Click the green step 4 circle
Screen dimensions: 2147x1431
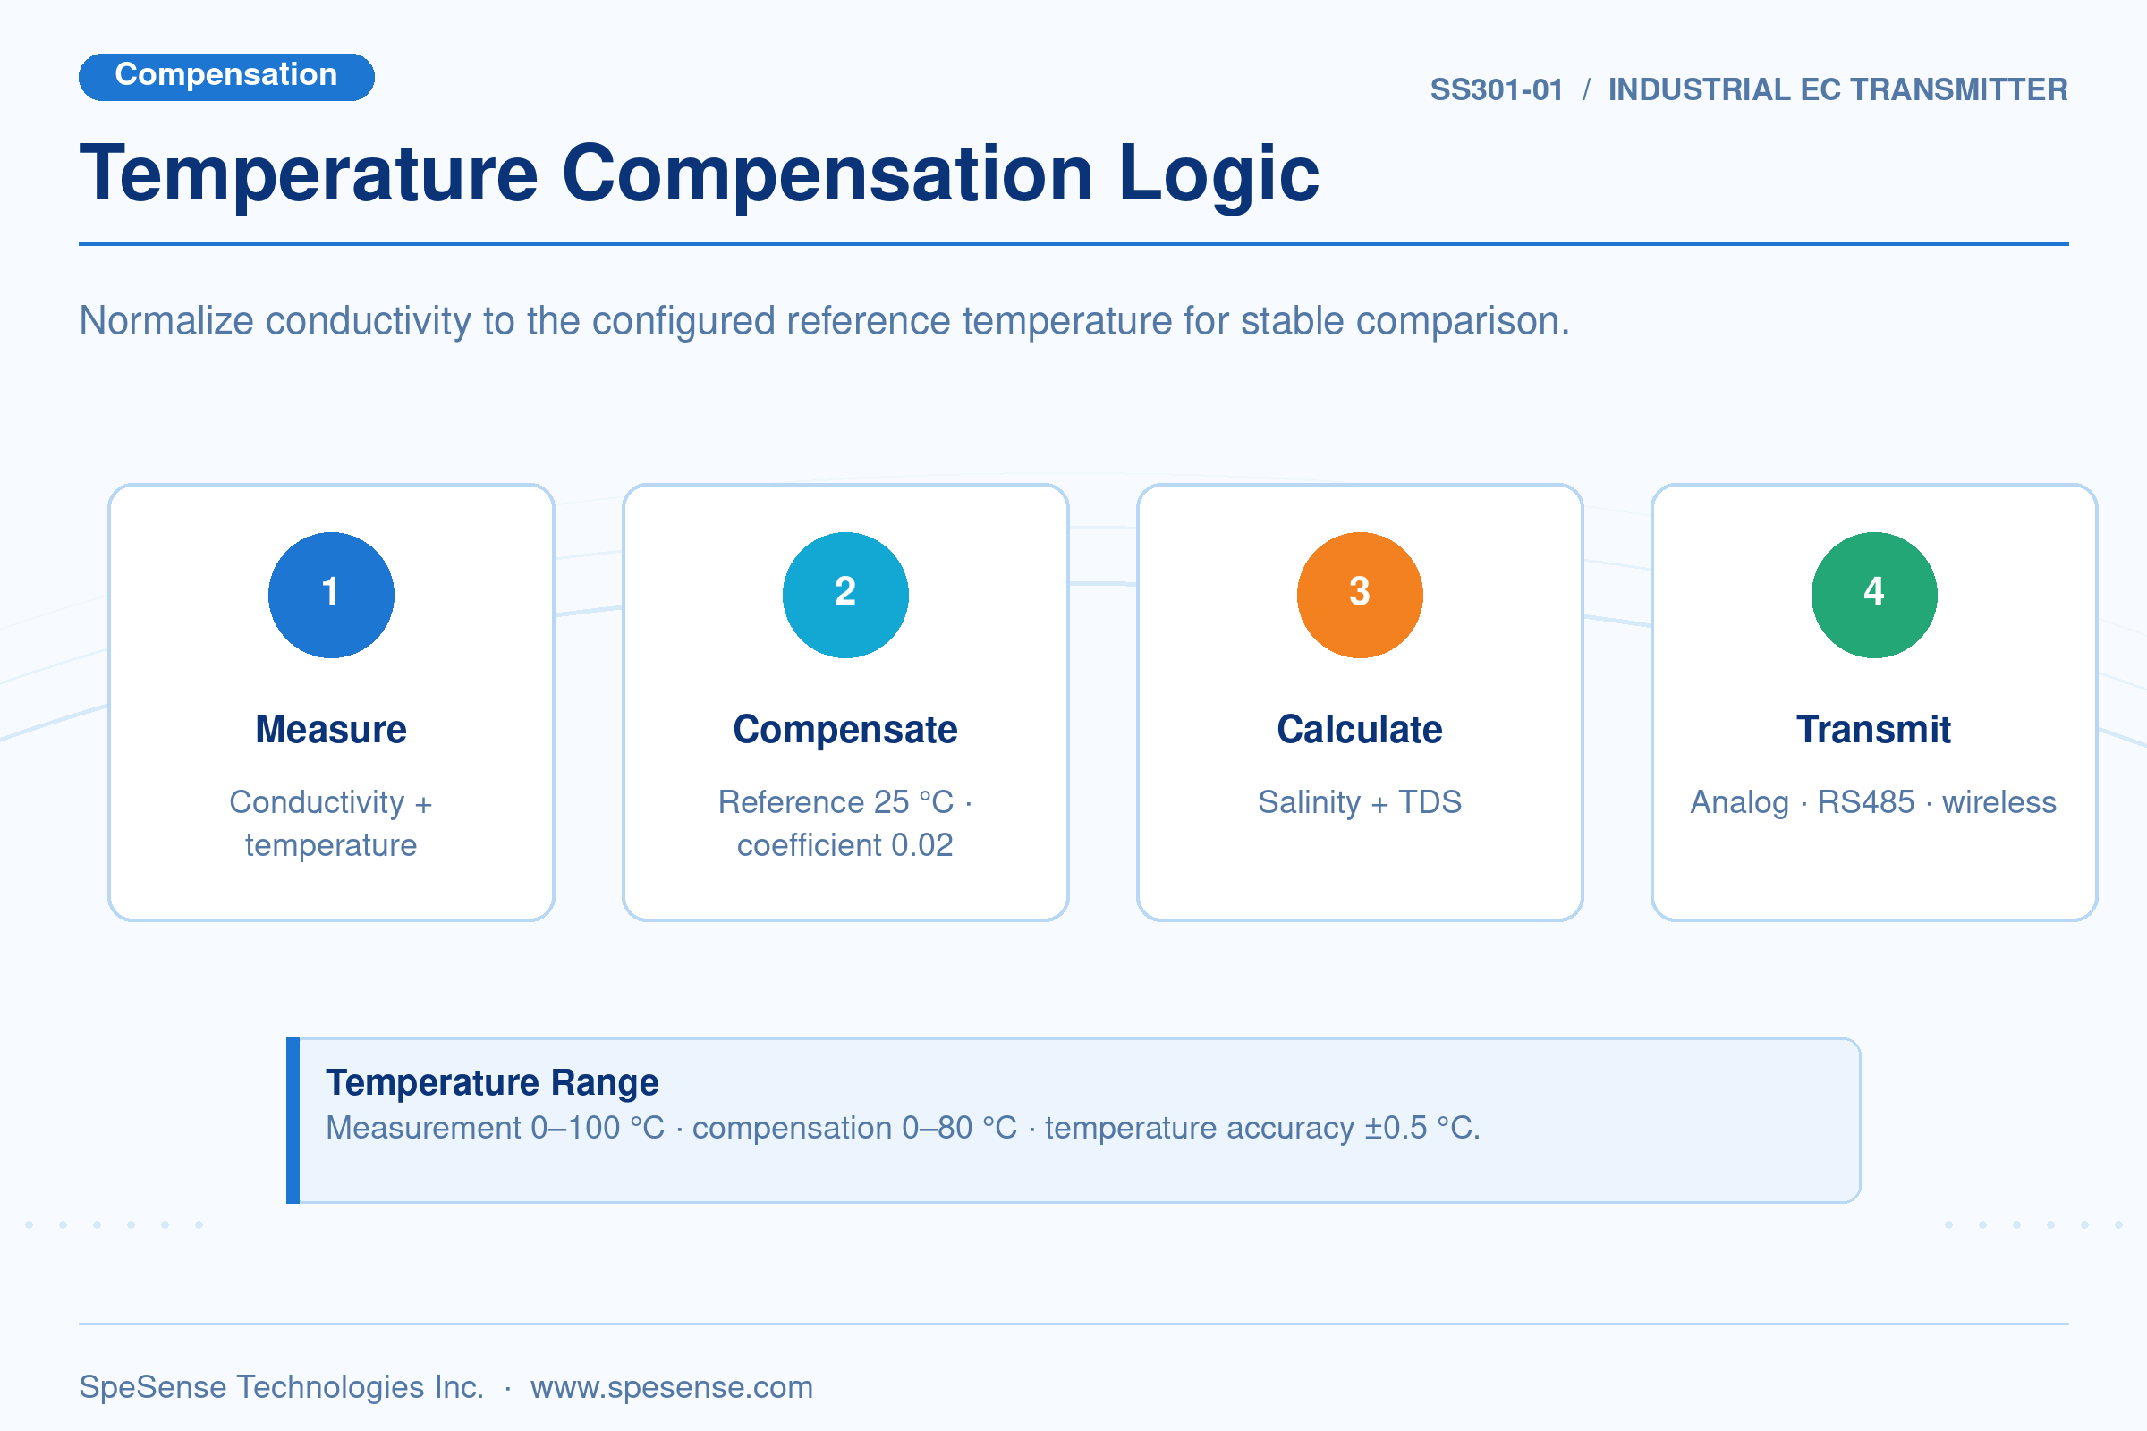coord(1874,595)
